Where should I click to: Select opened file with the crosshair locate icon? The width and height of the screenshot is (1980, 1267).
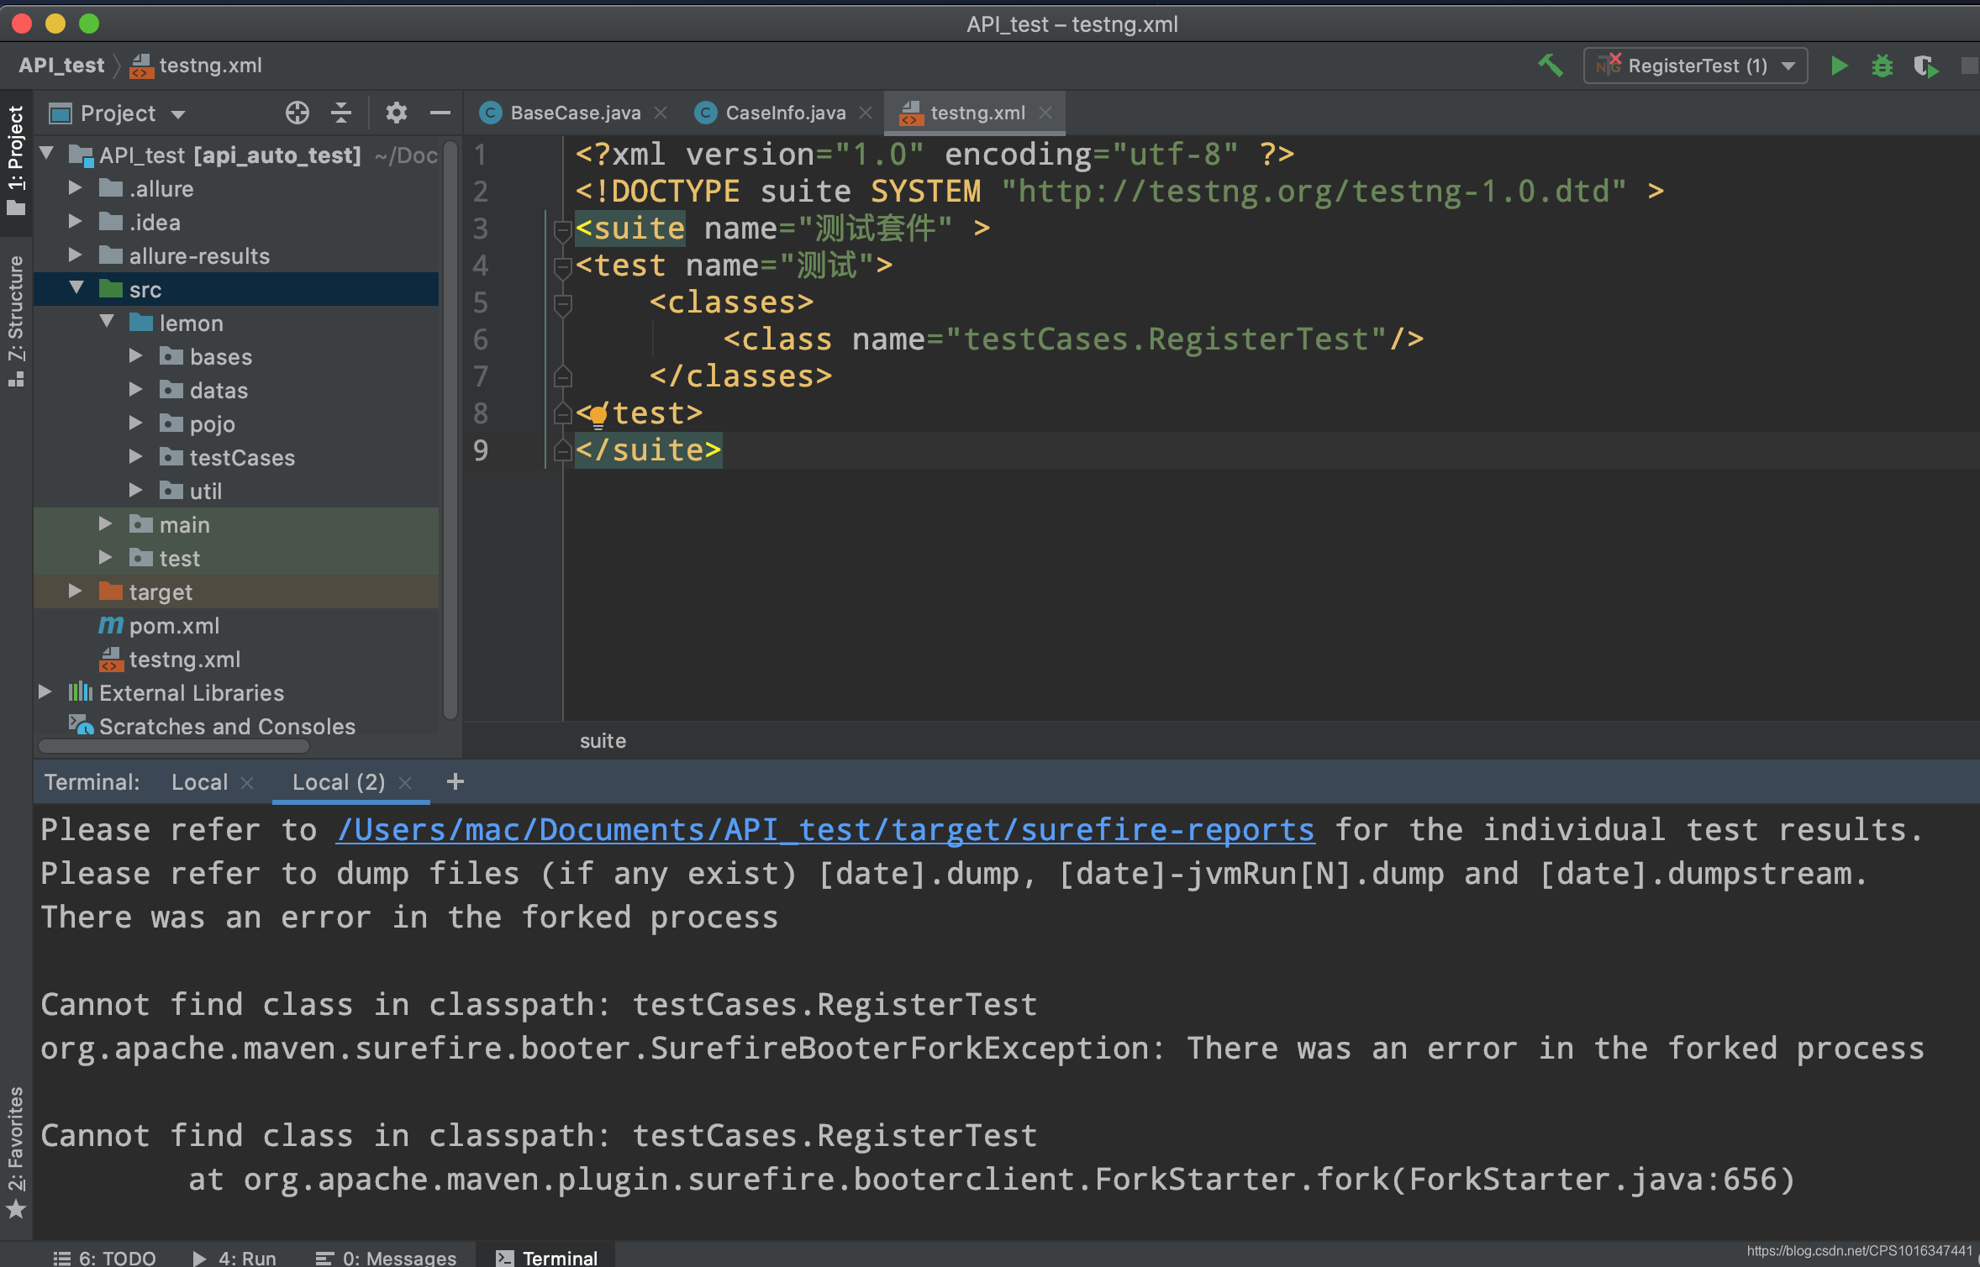pos(298,113)
